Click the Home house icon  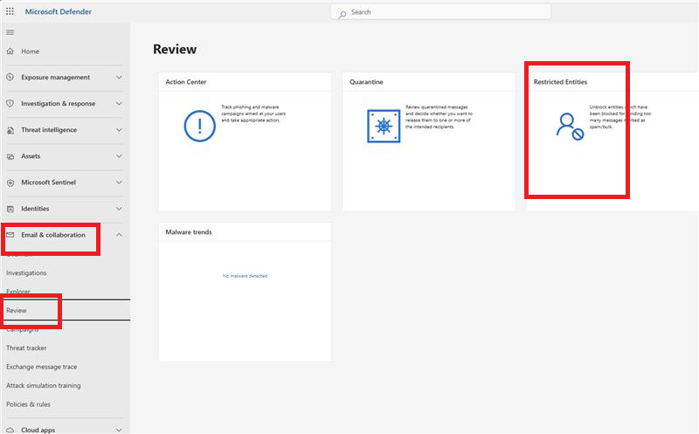click(x=10, y=52)
